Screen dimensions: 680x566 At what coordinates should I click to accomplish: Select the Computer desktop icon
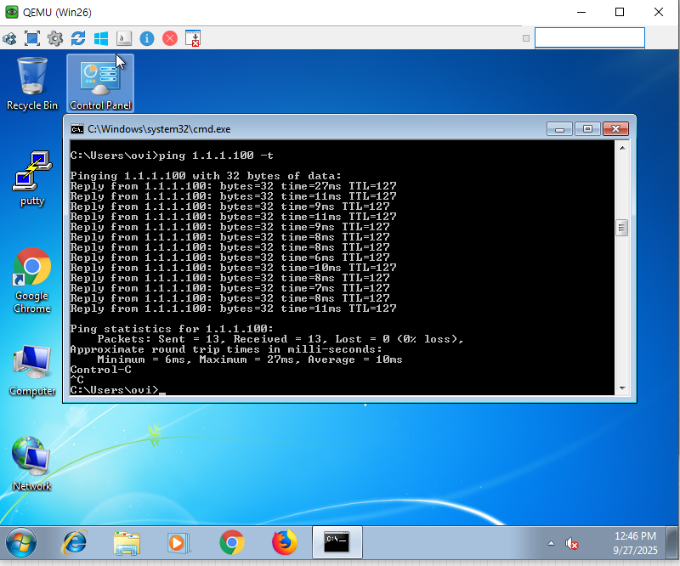32,371
